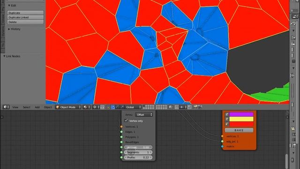The width and height of the screenshot is (300, 169).
Task: Click the purple swatch's vertex display icon
Action: coord(227,115)
